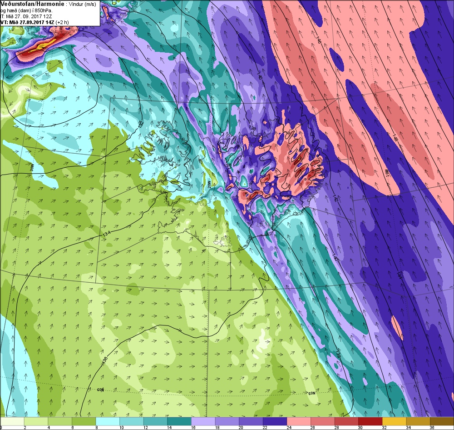Image resolution: width=454 pixels, height=430 pixels.
Task: Click the '134' height contour label
Action: 106,234
